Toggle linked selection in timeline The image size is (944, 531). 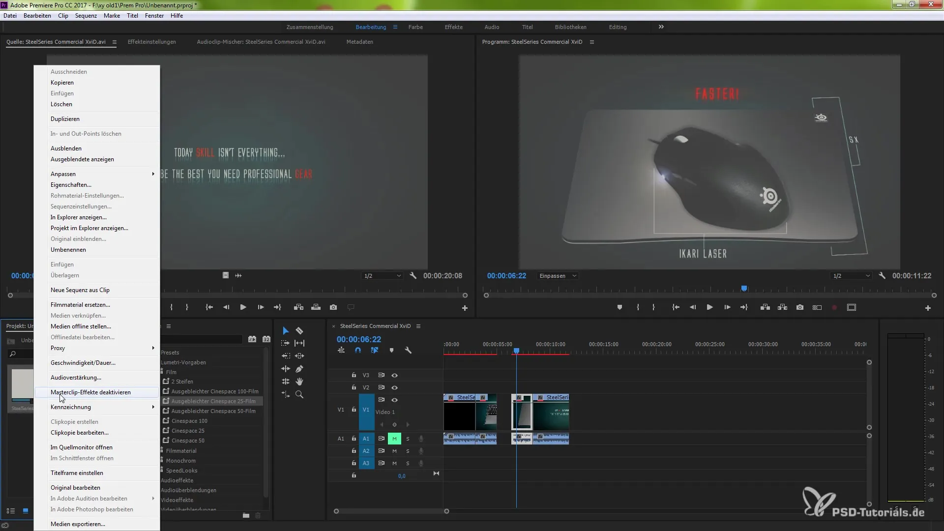point(375,351)
